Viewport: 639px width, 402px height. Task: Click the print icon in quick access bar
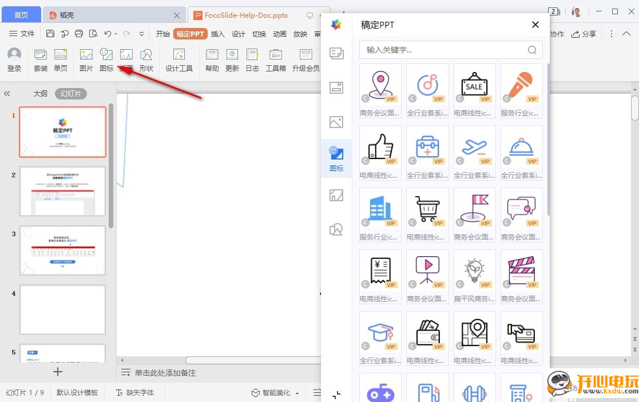click(x=80, y=34)
